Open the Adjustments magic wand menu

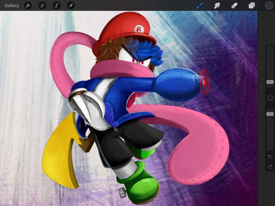pos(42,6)
